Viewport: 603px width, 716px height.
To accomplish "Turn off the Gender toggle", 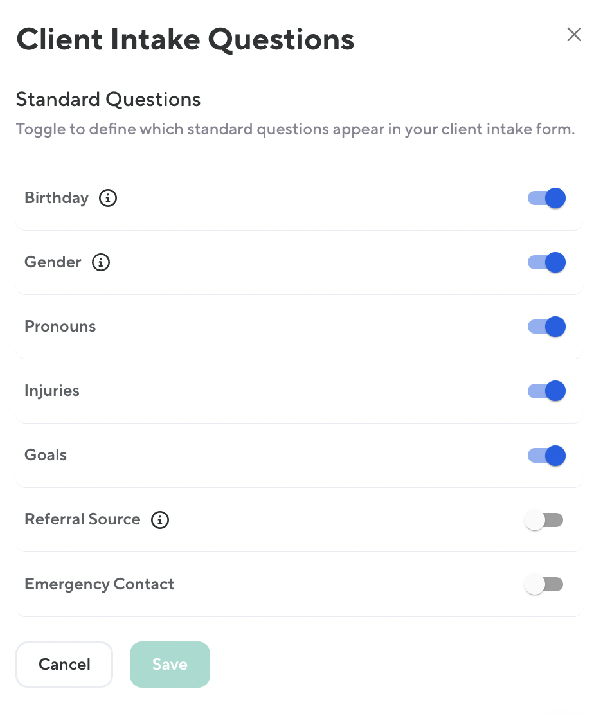I will (x=546, y=262).
